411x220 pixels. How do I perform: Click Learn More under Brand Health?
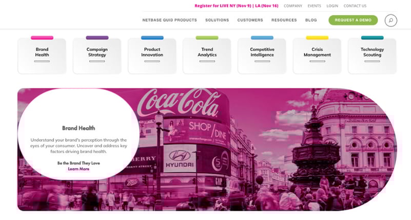pyautogui.click(x=79, y=169)
